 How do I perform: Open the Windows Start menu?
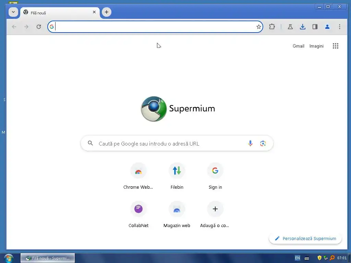pos(9,258)
